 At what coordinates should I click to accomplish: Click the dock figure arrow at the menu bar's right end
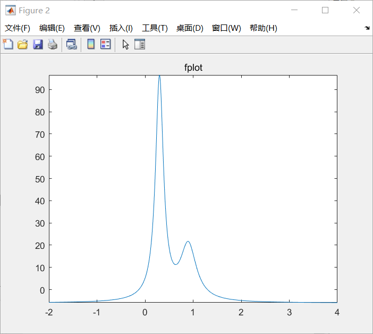click(367, 28)
